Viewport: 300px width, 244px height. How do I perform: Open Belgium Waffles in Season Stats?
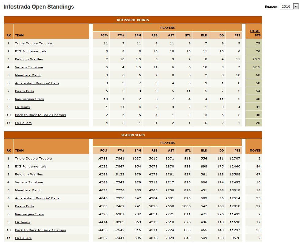tap(29, 174)
